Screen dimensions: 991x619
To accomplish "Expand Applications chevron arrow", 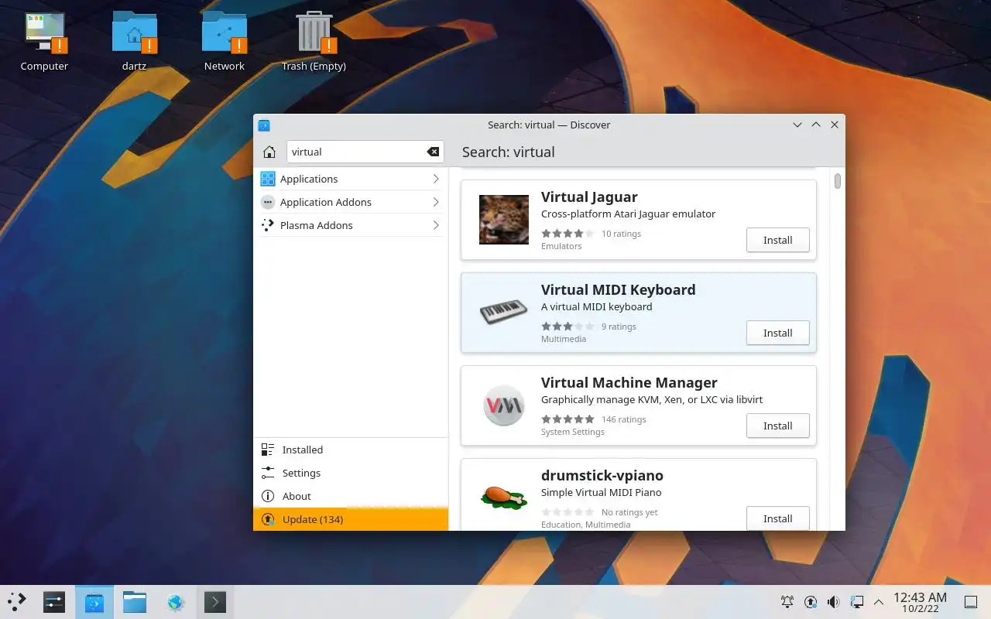I will coord(435,179).
